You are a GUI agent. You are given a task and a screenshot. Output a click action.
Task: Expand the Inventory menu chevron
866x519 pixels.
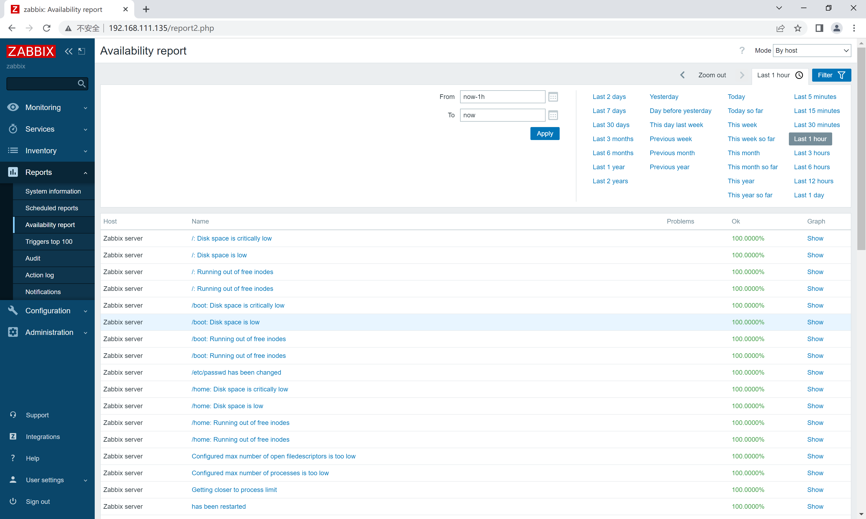pyautogui.click(x=86, y=151)
